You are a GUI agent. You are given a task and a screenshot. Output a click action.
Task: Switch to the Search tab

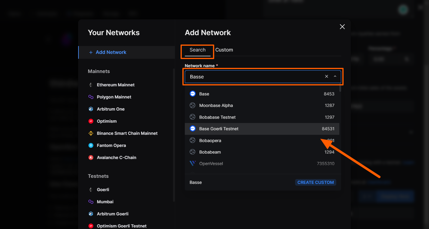[x=198, y=50]
